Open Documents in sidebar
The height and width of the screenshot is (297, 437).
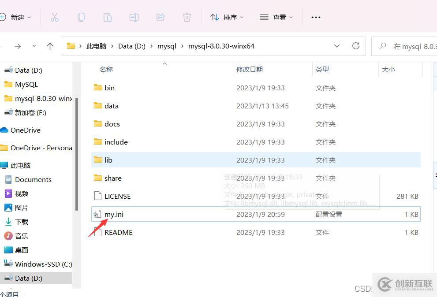pos(28,179)
